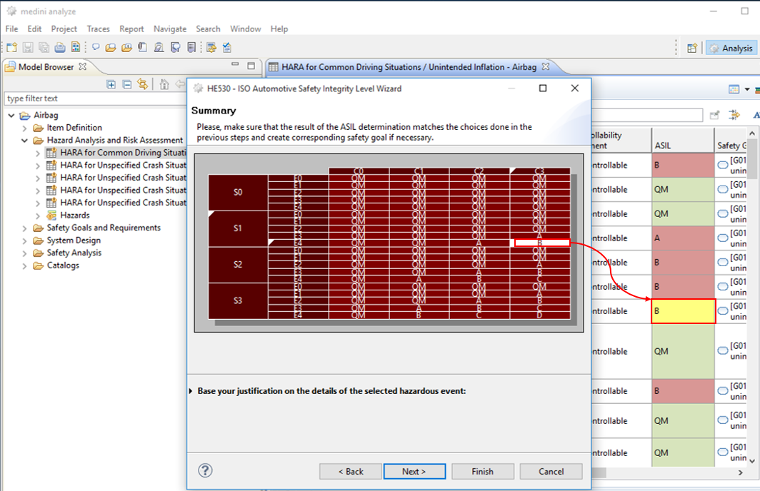Open wizard help via question mark icon
The image size is (760, 491).
pos(205,470)
